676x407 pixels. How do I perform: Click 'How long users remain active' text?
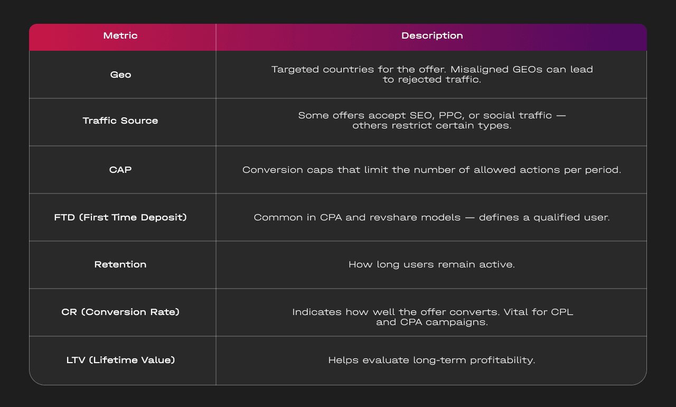point(431,264)
